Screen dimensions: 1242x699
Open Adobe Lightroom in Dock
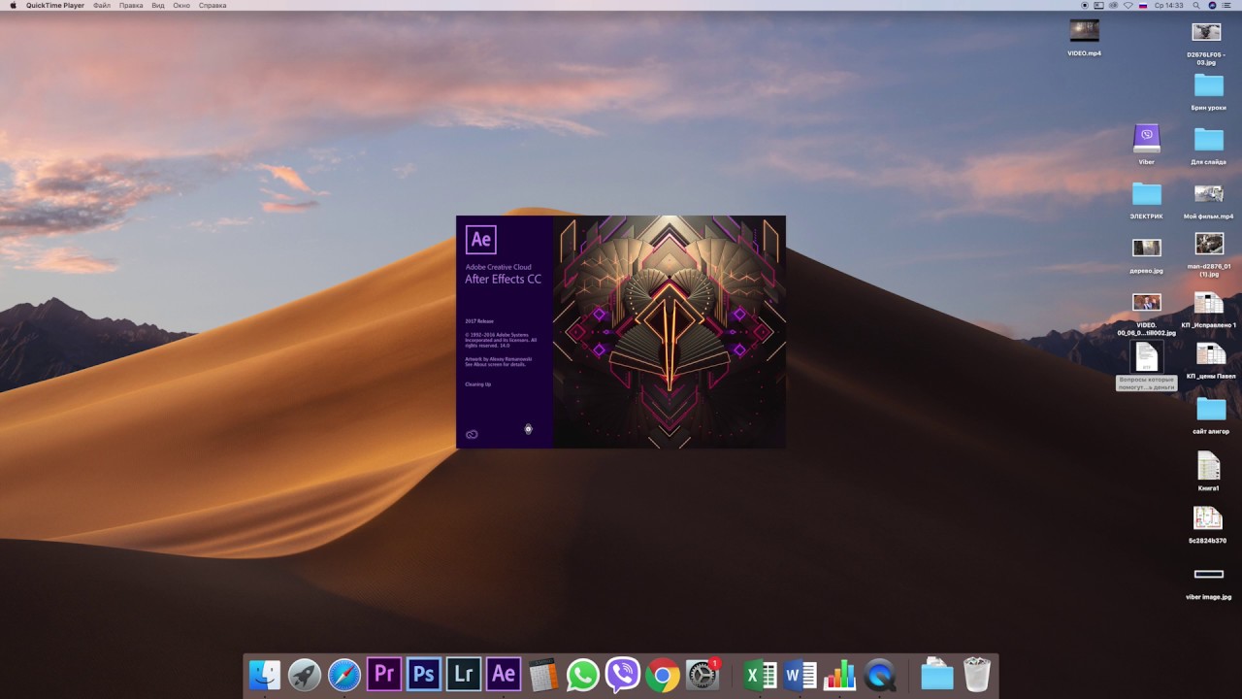point(464,674)
